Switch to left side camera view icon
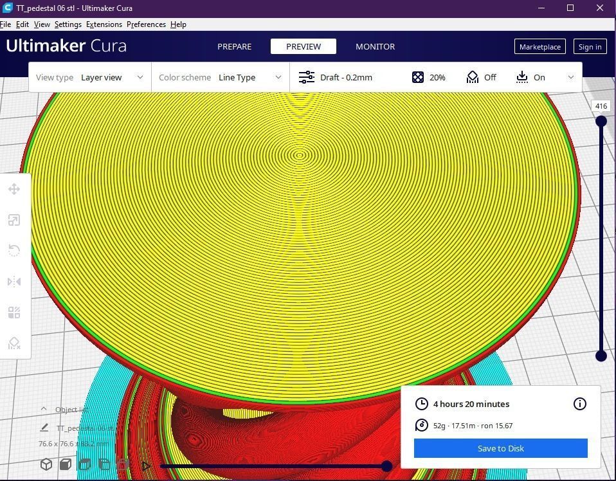The height and width of the screenshot is (481, 616). [x=104, y=464]
